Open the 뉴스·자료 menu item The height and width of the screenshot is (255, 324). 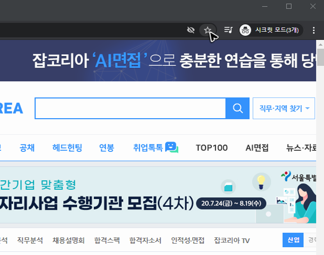(x=301, y=148)
